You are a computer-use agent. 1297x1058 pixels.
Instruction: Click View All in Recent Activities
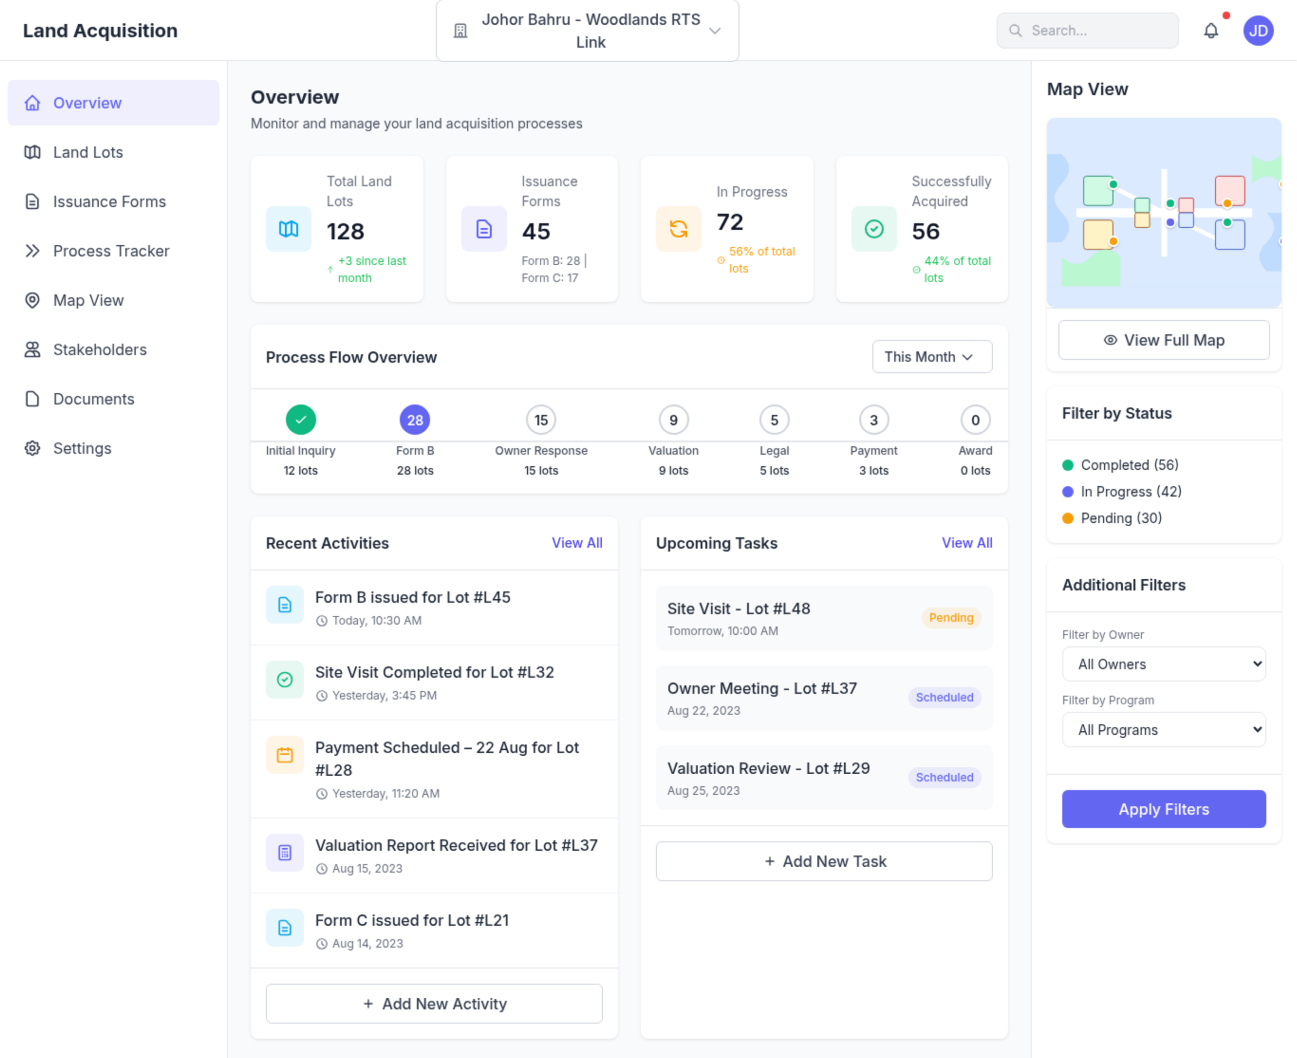click(577, 543)
